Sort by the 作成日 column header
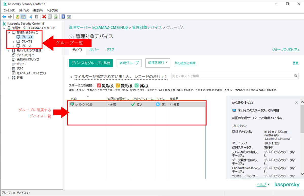 click(187, 99)
